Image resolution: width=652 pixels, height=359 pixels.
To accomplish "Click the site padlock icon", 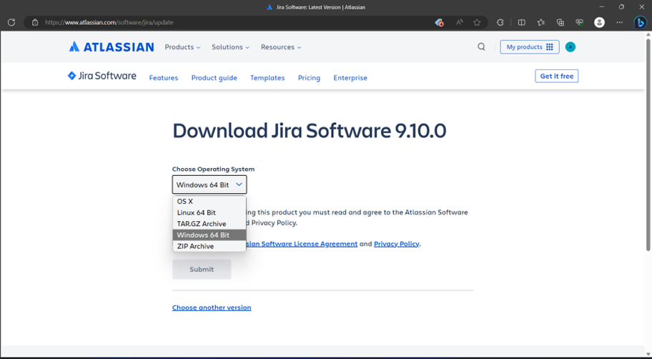I will pos(35,22).
